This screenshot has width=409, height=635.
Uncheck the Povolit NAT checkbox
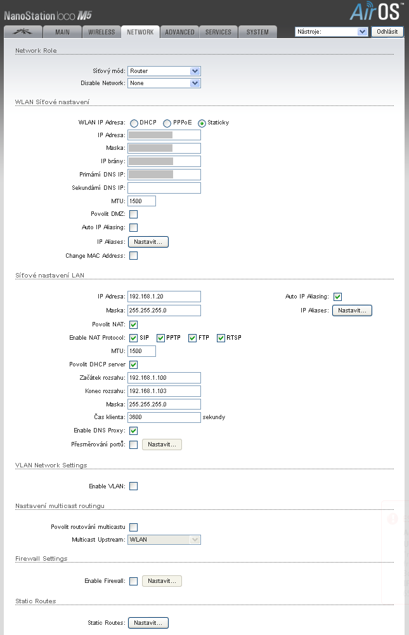(x=134, y=324)
